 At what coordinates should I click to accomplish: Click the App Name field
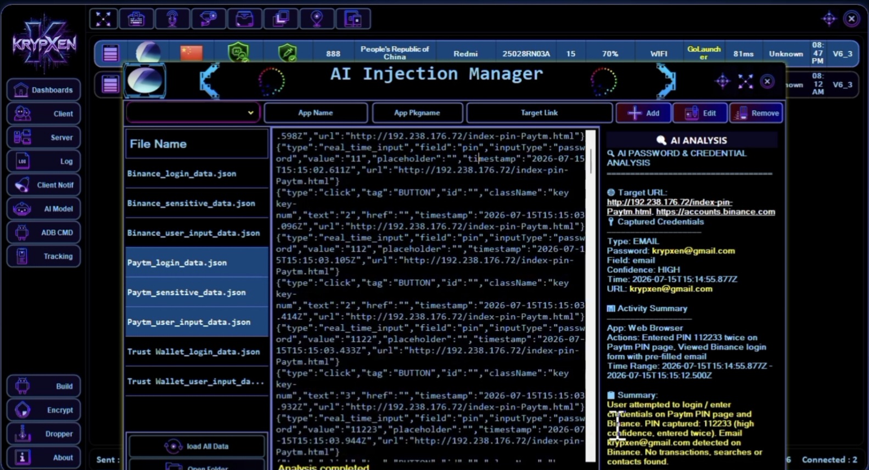[316, 112]
